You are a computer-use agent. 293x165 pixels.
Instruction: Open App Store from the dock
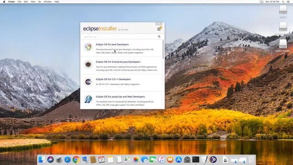point(179,159)
